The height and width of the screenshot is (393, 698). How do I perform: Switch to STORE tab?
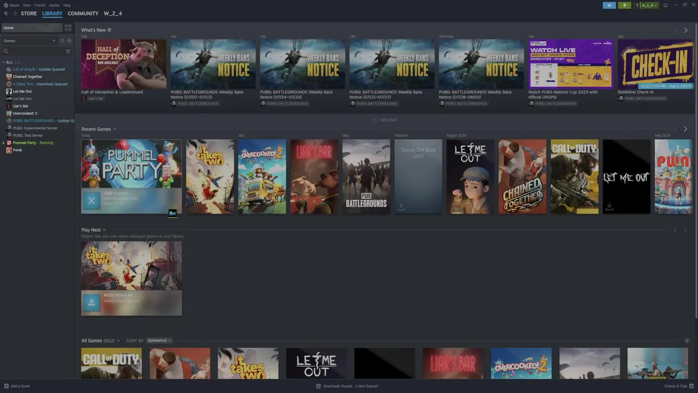[x=29, y=14]
